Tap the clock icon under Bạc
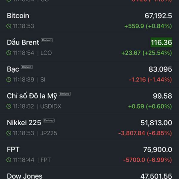Viewport: 179px width, 179px height. [x=9, y=80]
